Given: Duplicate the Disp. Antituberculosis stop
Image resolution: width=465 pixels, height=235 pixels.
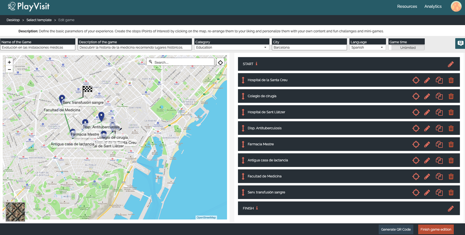Looking at the screenshot, I should tap(439, 128).
